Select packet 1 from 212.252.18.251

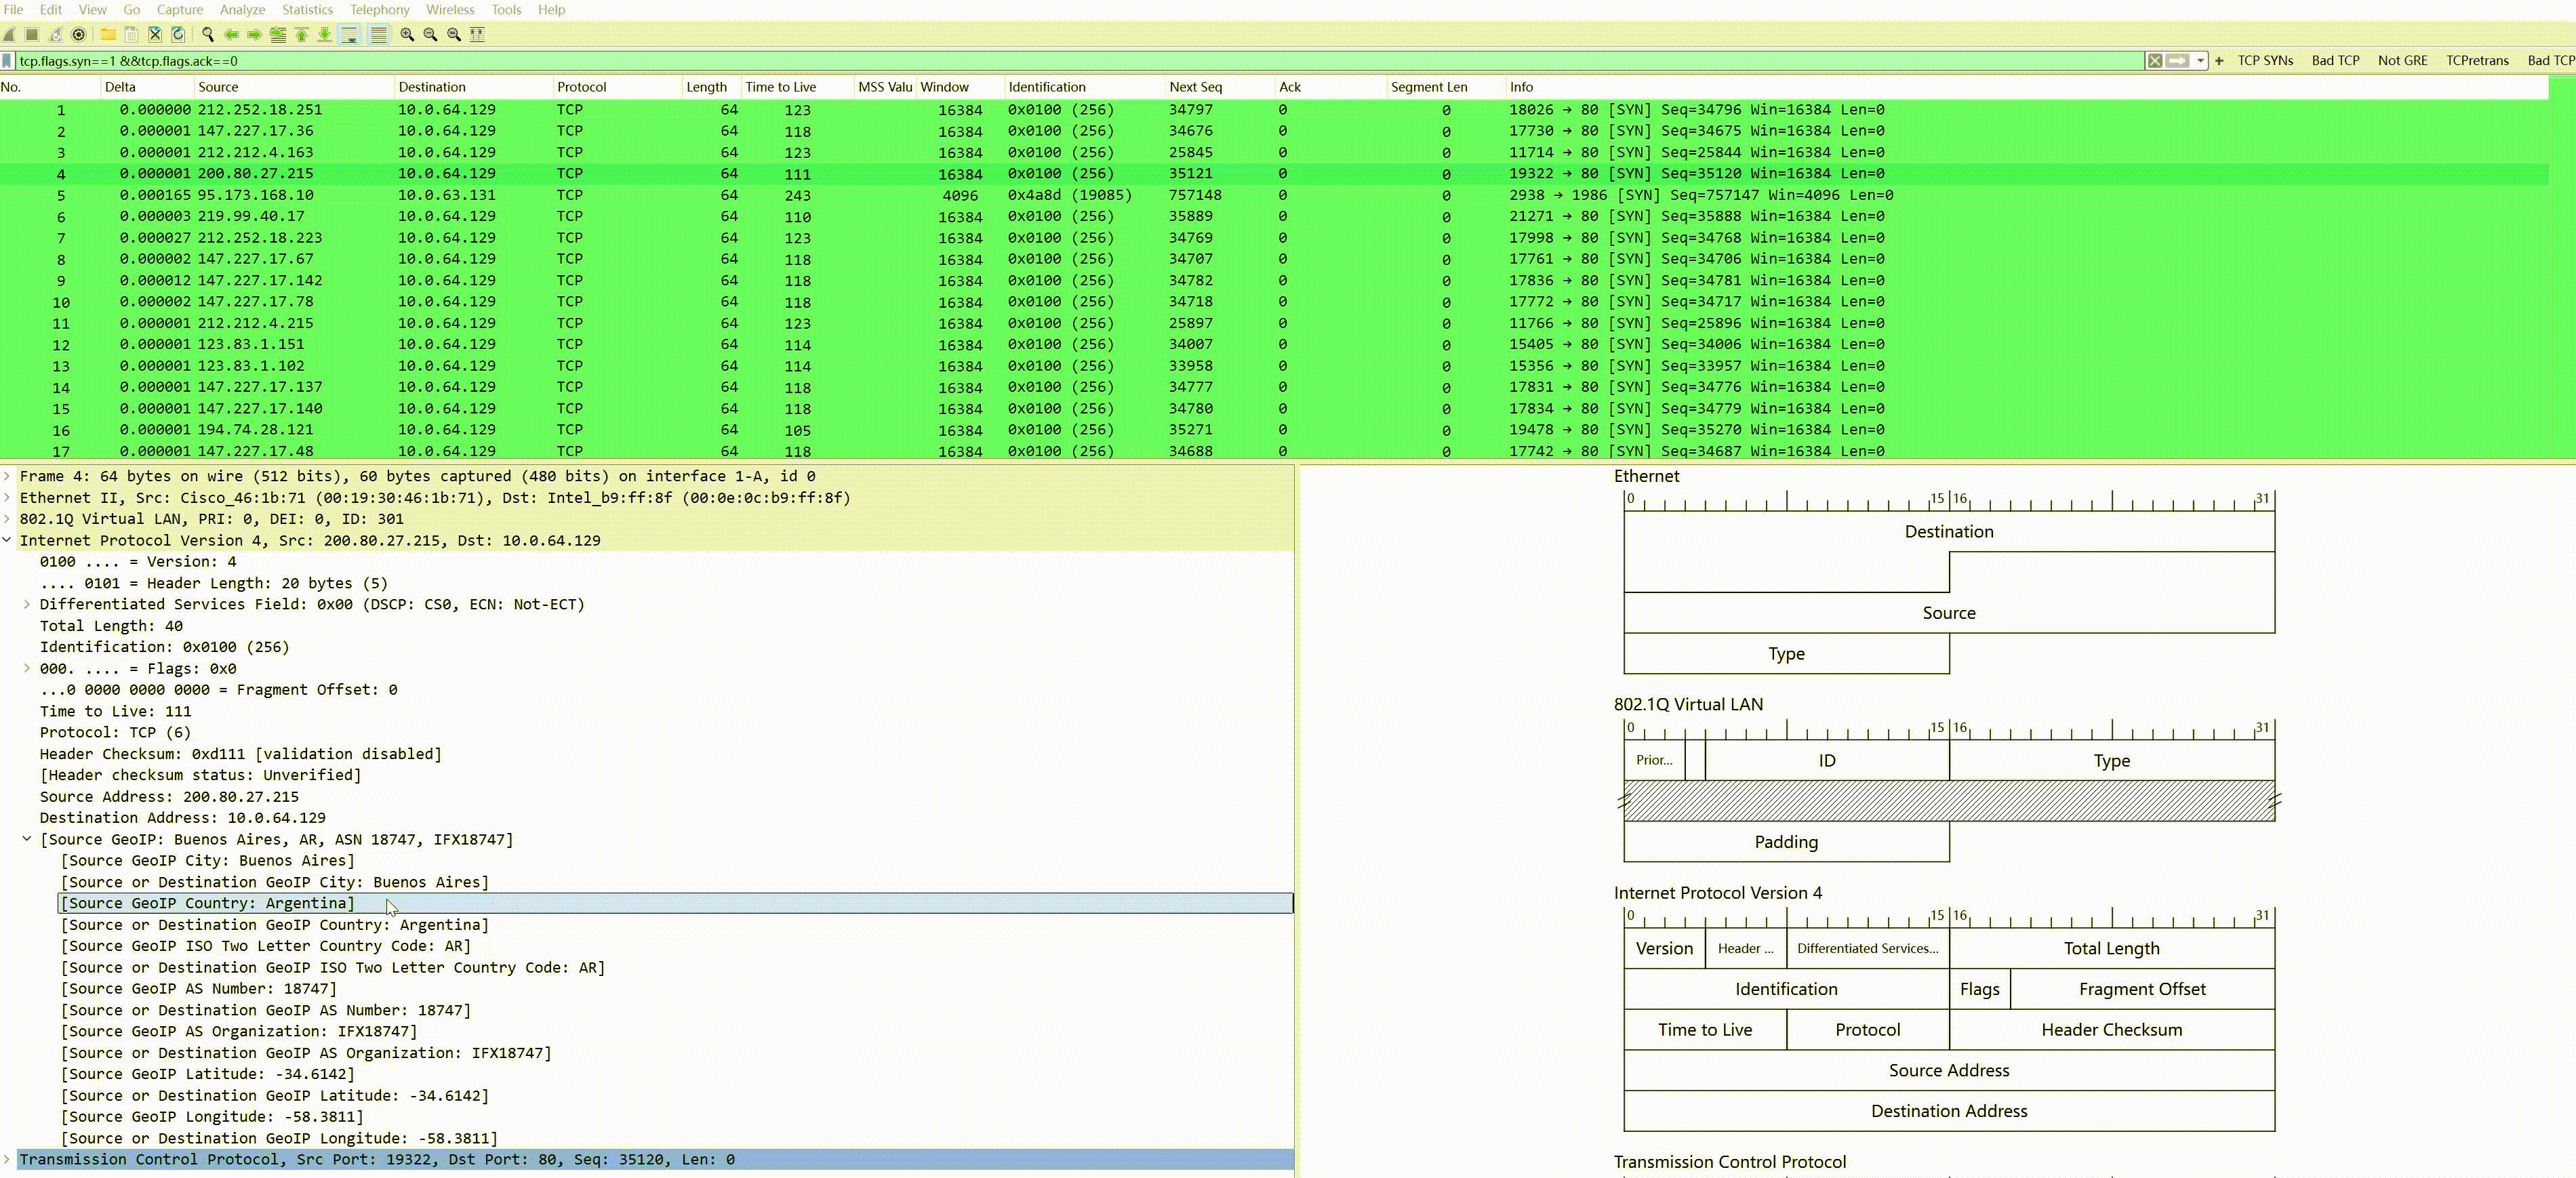point(1274,110)
